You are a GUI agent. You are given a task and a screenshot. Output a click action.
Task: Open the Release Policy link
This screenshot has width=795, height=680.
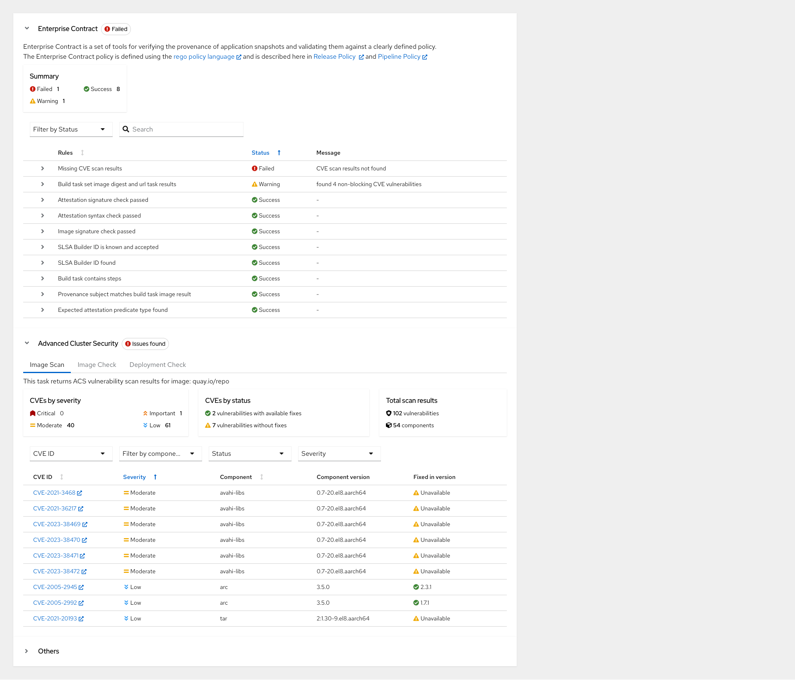pyautogui.click(x=338, y=57)
